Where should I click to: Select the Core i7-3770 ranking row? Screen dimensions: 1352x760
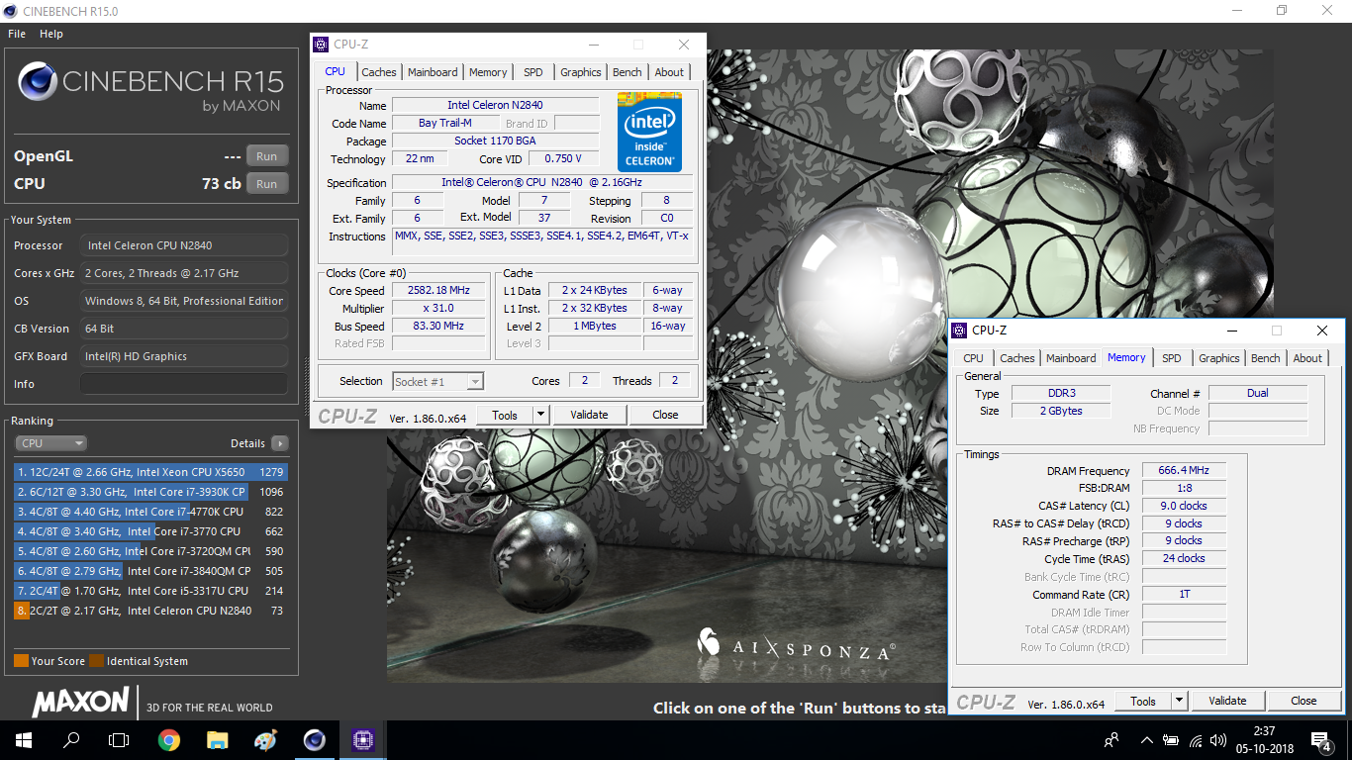click(x=150, y=531)
